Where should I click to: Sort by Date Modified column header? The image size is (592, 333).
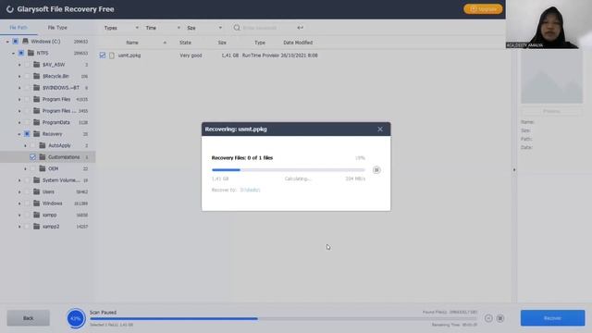pyautogui.click(x=298, y=43)
